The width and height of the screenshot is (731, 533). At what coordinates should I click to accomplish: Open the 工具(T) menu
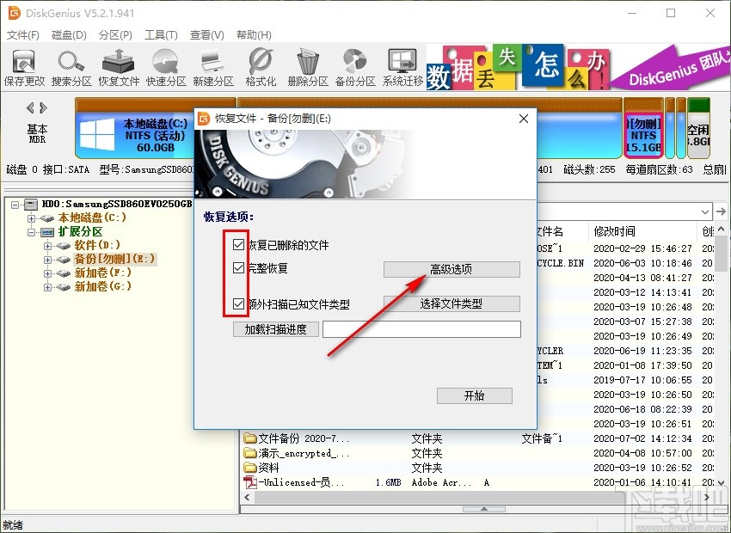[161, 35]
